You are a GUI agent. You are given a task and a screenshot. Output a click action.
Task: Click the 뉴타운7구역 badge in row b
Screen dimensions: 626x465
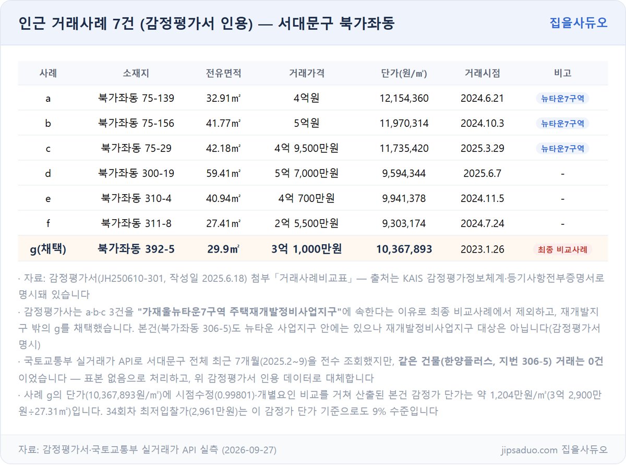562,123
